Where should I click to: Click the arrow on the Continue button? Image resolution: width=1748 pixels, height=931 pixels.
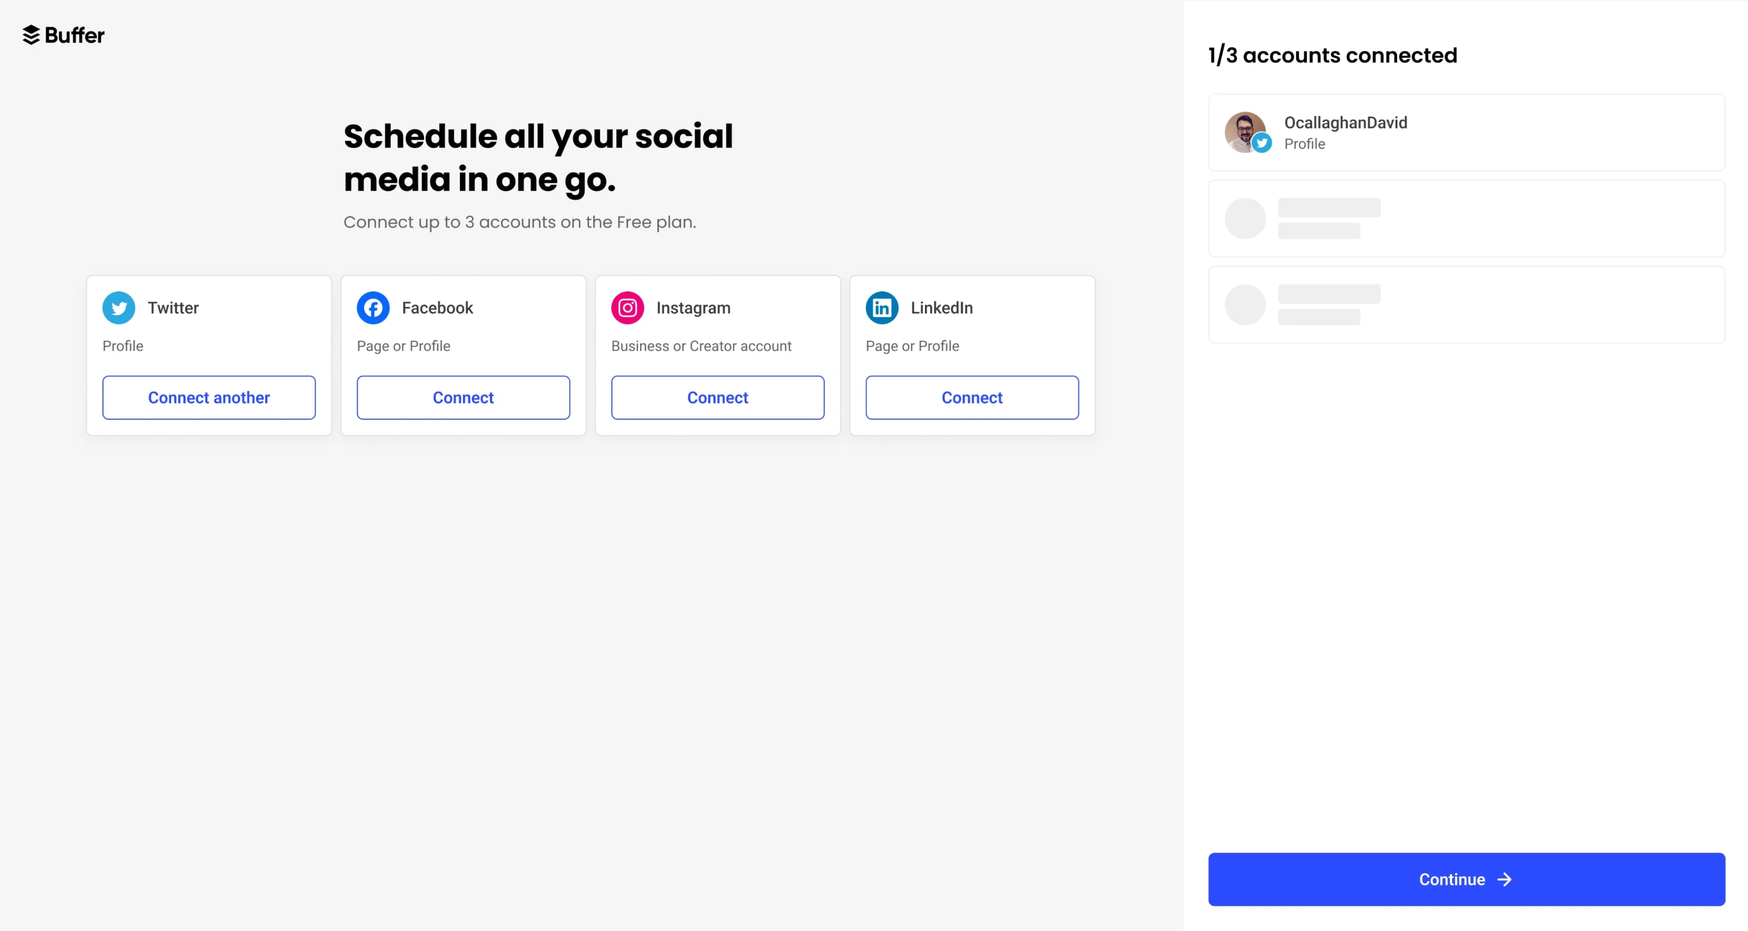tap(1504, 880)
